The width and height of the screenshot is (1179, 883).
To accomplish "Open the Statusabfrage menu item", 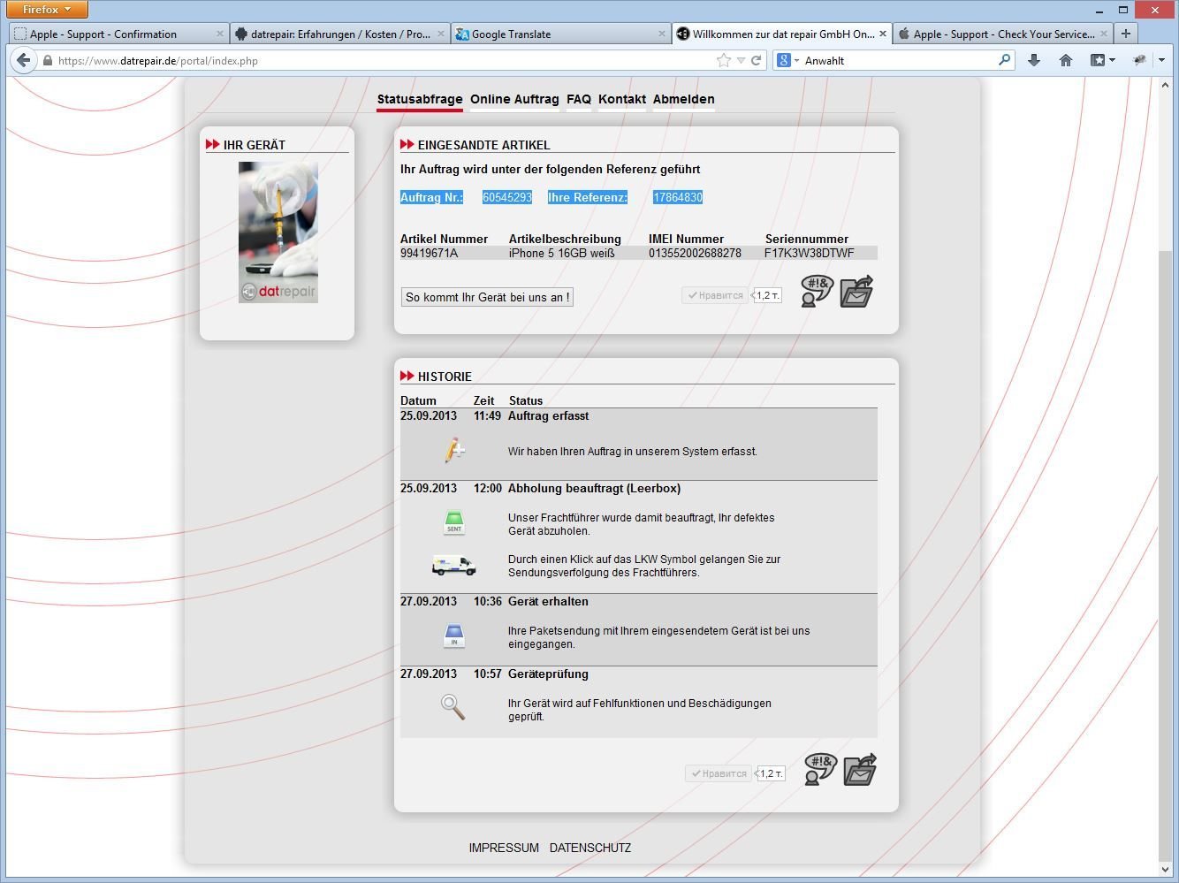I will [420, 99].
